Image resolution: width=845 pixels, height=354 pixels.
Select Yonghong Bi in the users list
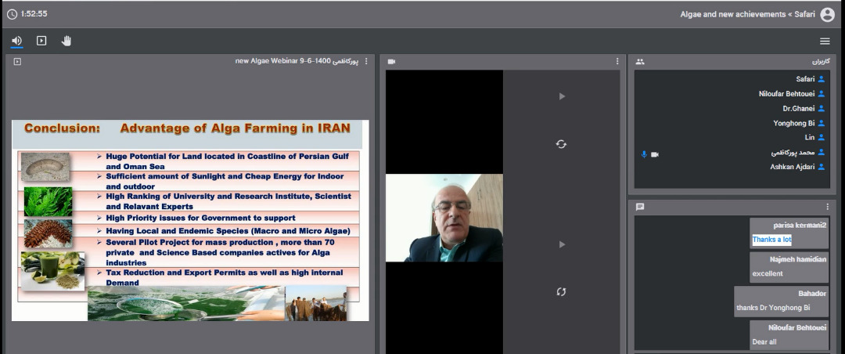point(793,123)
